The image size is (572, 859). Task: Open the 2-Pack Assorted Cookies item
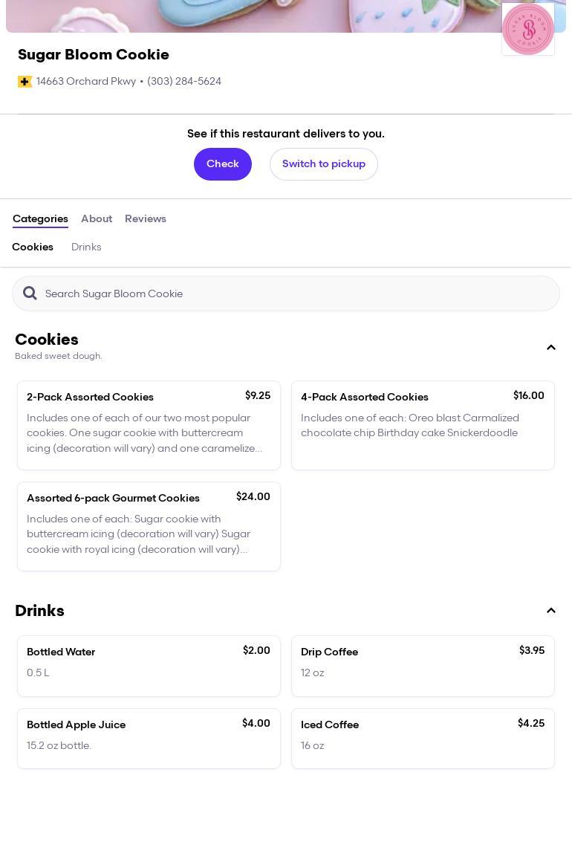point(149,425)
